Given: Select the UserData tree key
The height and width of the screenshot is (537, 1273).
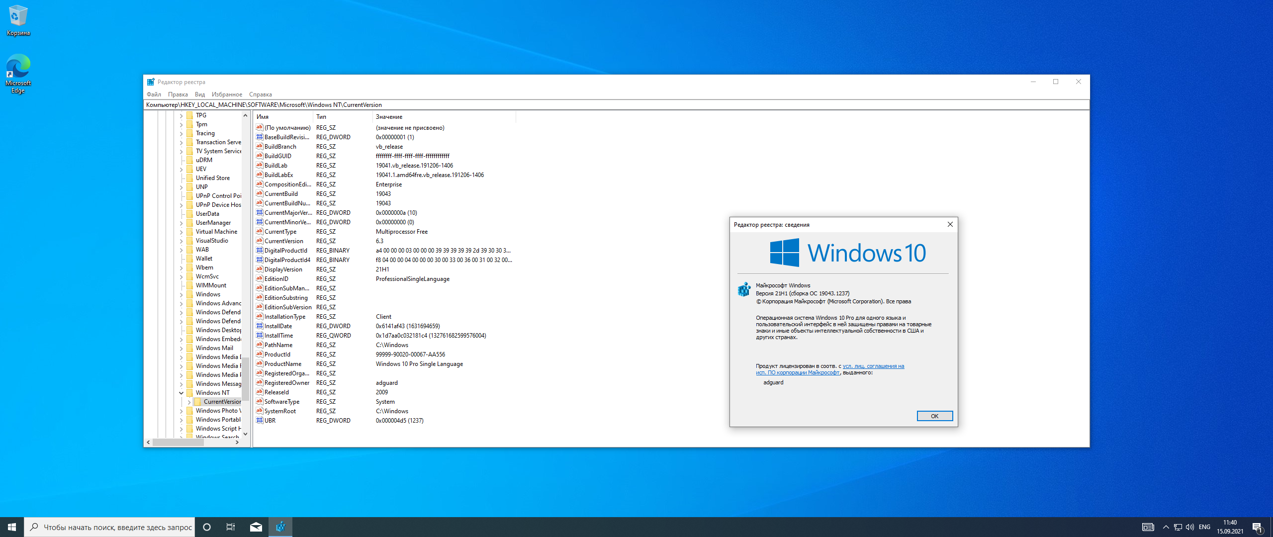Looking at the screenshot, I should [207, 214].
